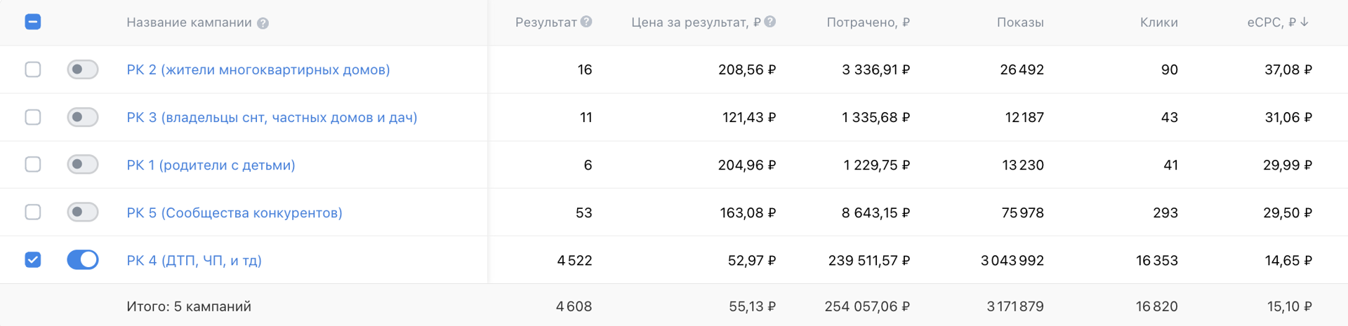Check the РК 1 (родители с детьми) checkbox
The height and width of the screenshot is (326, 1348).
click(x=33, y=165)
